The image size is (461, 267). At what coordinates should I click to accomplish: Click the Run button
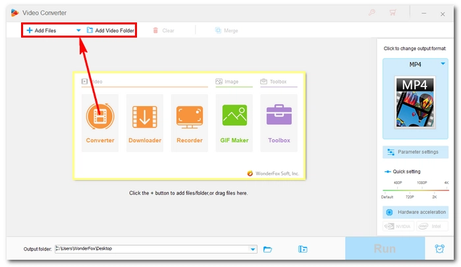click(385, 249)
